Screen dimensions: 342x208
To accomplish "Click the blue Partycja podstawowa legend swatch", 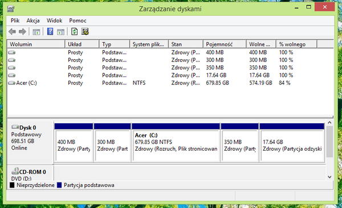I will pyautogui.click(x=59, y=185).
